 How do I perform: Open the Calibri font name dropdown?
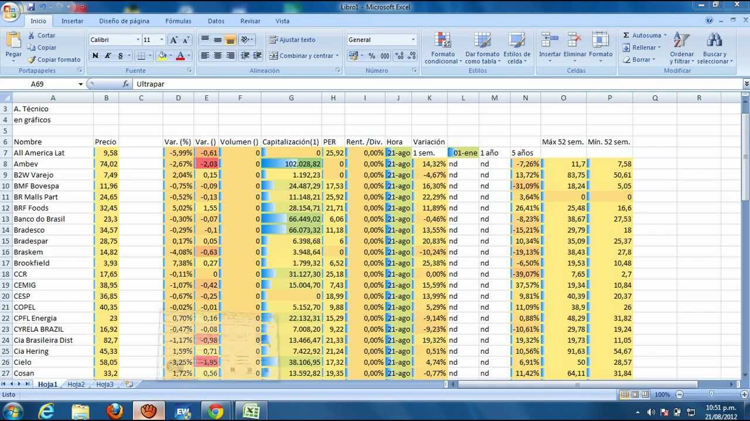pos(138,40)
